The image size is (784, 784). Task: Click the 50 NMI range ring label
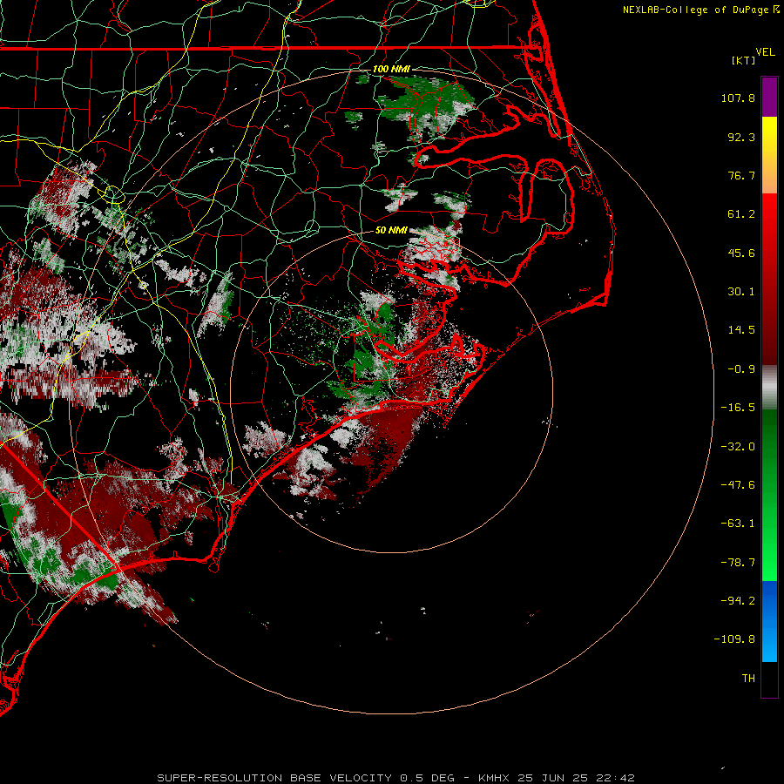point(391,230)
